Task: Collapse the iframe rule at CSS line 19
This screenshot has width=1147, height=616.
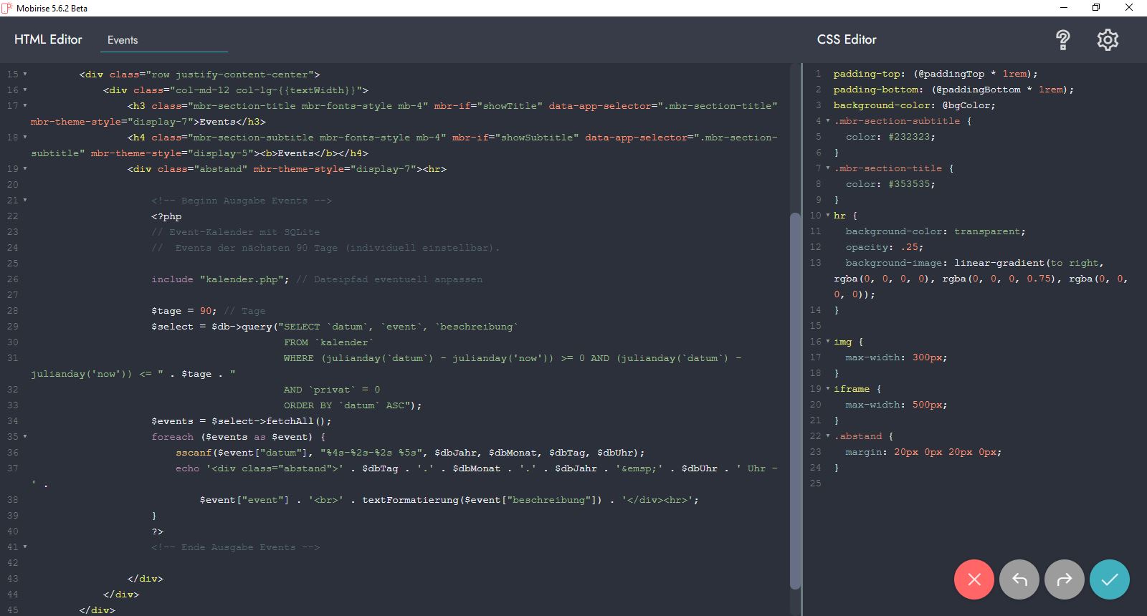Action: pos(828,389)
